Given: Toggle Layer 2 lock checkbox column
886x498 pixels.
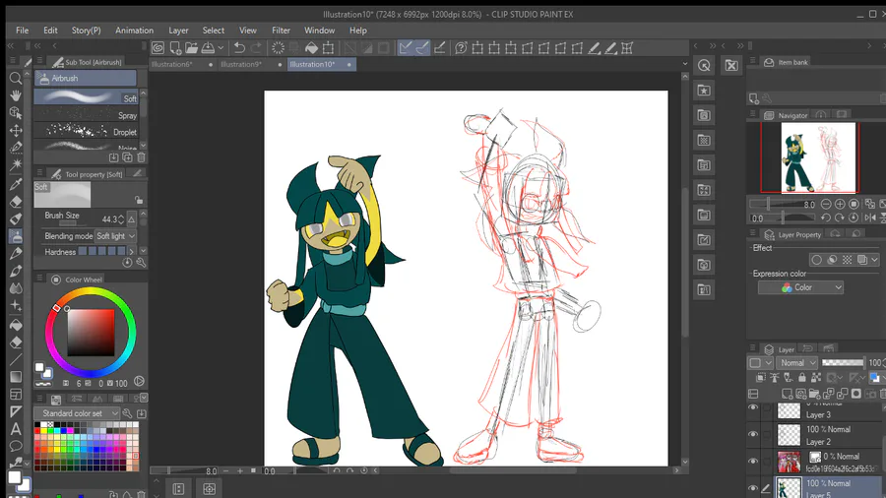Looking at the screenshot, I should pyautogui.click(x=767, y=434).
